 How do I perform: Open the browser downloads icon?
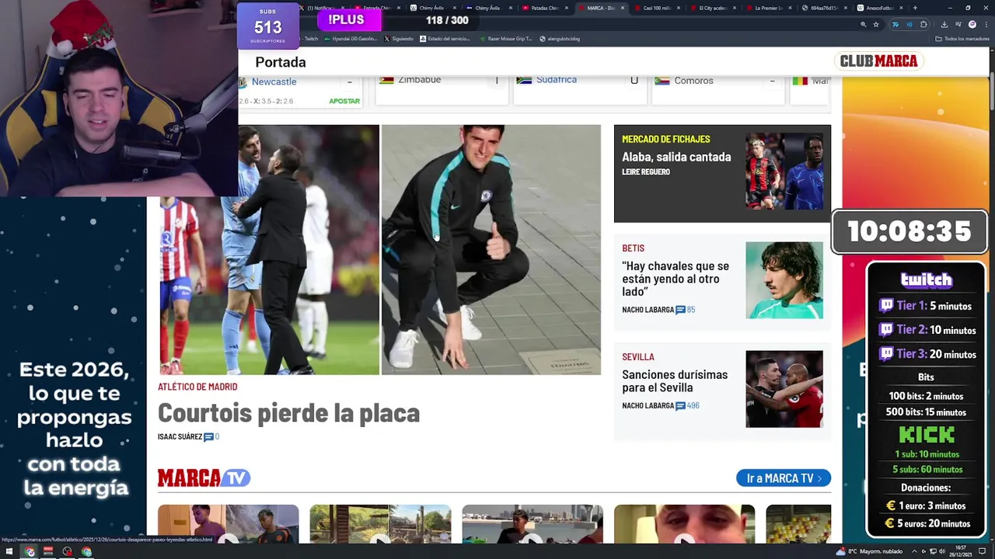[944, 24]
